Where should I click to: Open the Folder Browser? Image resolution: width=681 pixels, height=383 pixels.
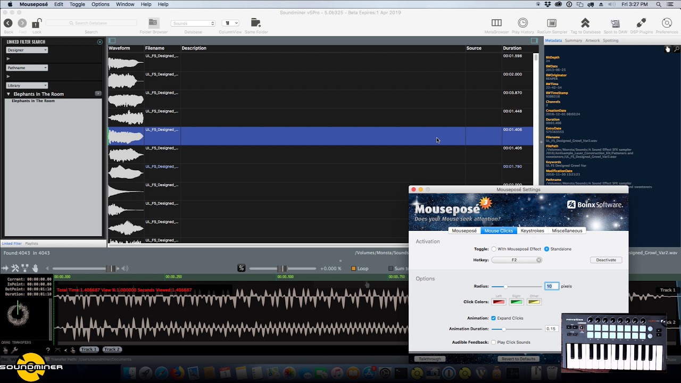pyautogui.click(x=153, y=23)
